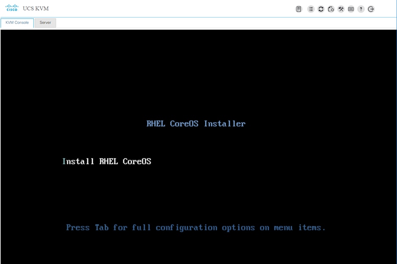Open the hammer and wrench tools icon
Screen dimensions: 397x264
(341, 9)
